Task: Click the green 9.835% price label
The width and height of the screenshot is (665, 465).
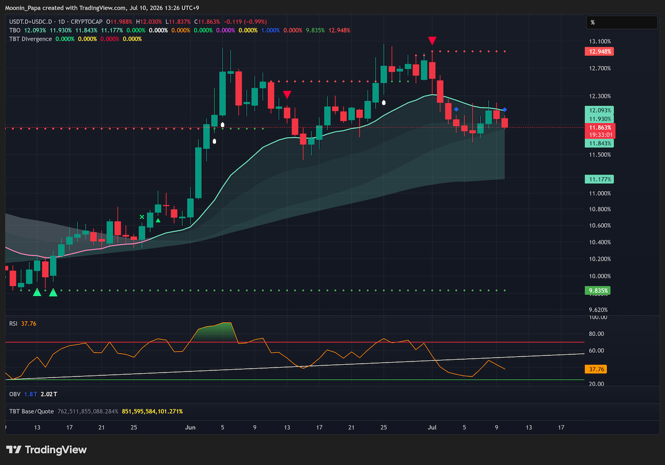Action: click(x=597, y=290)
